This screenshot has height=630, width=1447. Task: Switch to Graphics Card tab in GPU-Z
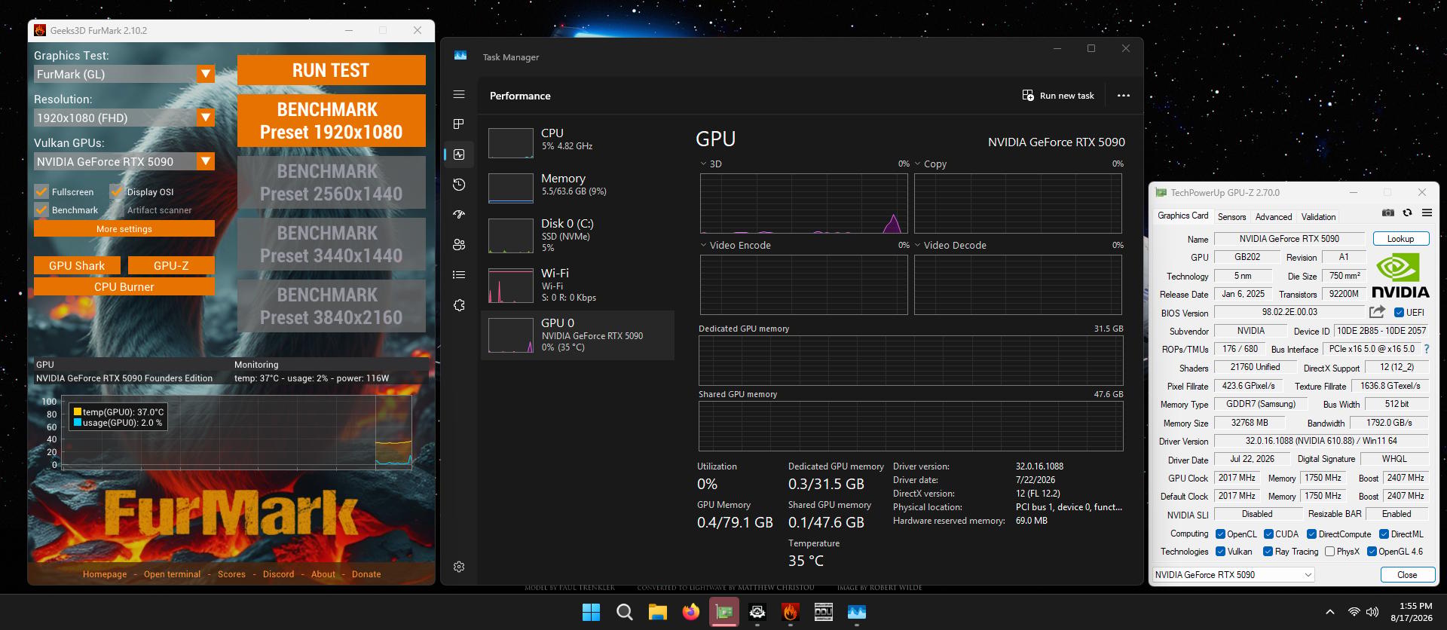tap(1182, 216)
